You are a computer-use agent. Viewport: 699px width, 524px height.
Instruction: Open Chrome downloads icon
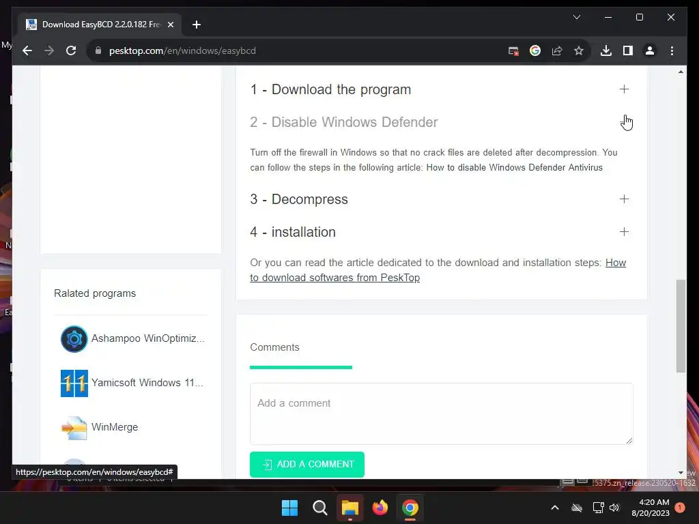point(606,50)
